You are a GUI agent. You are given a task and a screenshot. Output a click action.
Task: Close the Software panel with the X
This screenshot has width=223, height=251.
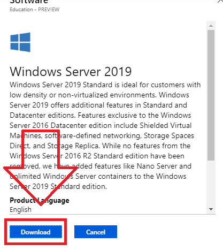pos(220,2)
